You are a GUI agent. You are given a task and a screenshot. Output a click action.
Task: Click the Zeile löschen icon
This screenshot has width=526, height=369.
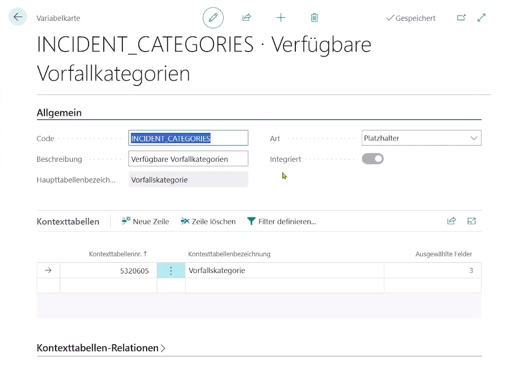185,221
